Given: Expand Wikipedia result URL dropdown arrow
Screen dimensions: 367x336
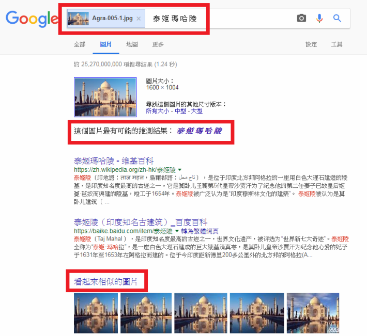Looking at the screenshot, I should [180, 169].
